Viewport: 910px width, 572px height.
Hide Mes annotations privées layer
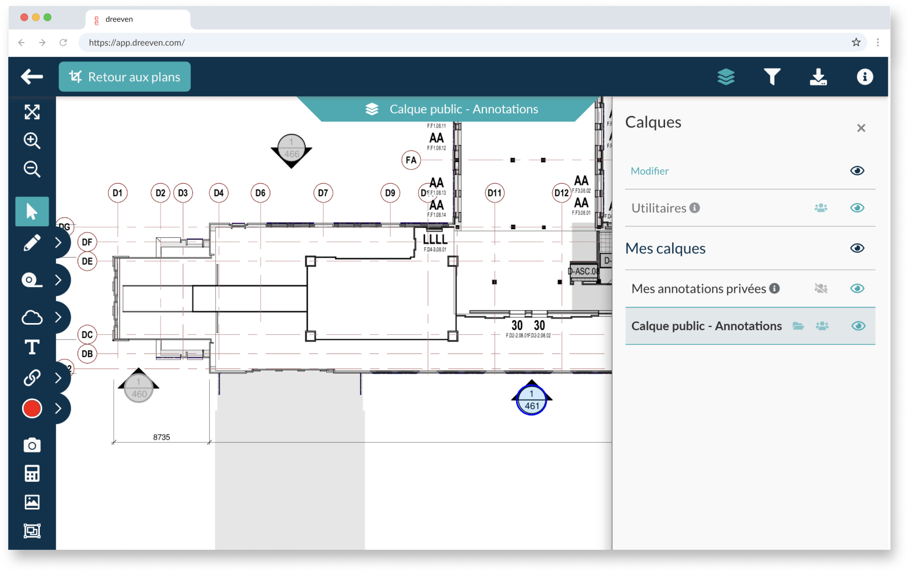pyautogui.click(x=857, y=288)
